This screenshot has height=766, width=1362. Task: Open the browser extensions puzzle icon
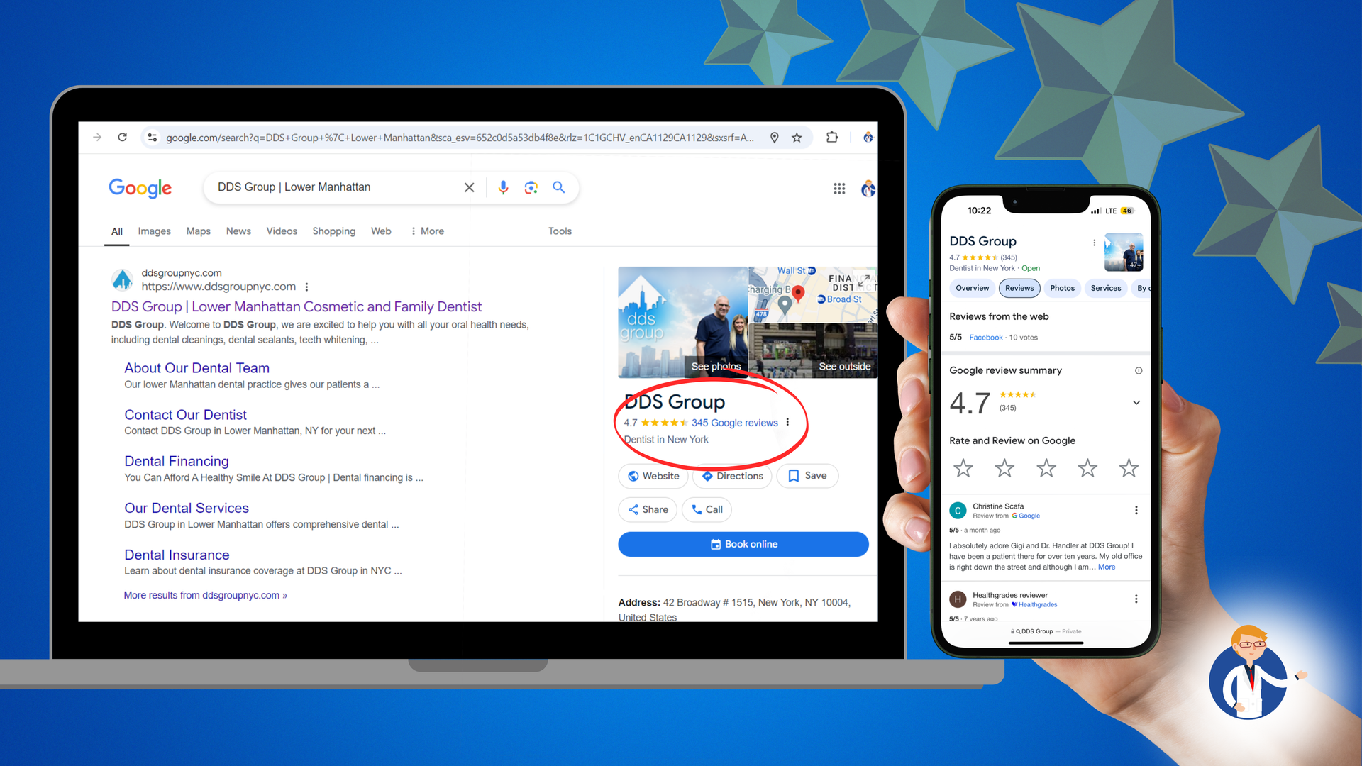point(832,137)
